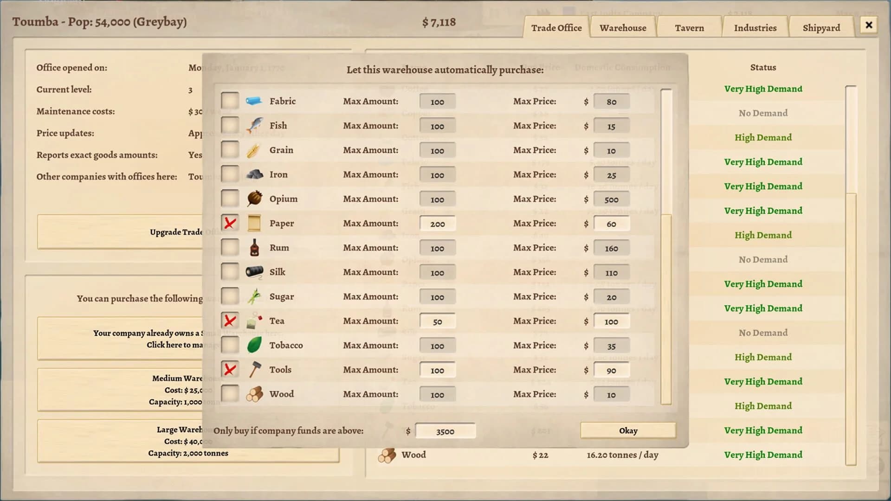Screen dimensions: 891x501
Task: Select the Paper scroll icon
Action: [254, 223]
